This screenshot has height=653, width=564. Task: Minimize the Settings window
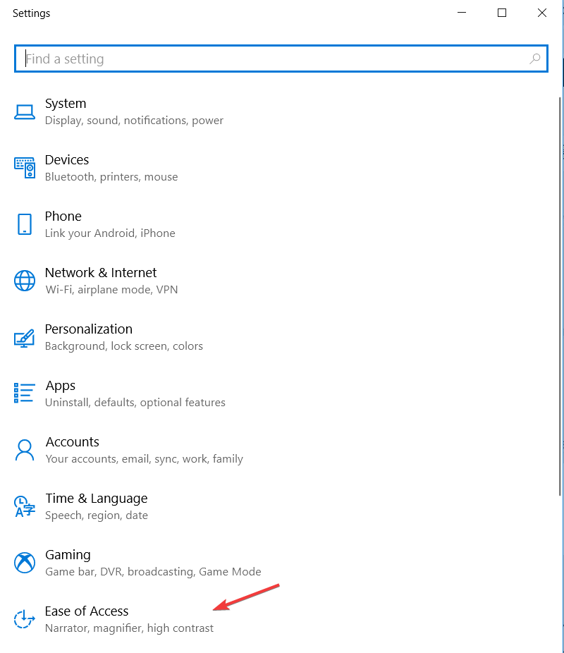click(462, 13)
